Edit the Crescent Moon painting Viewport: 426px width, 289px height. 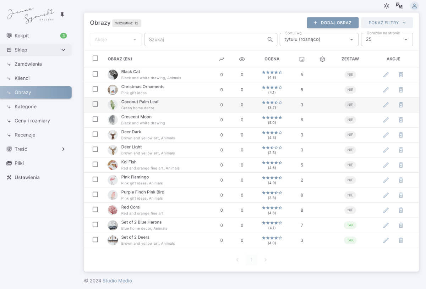386,120
